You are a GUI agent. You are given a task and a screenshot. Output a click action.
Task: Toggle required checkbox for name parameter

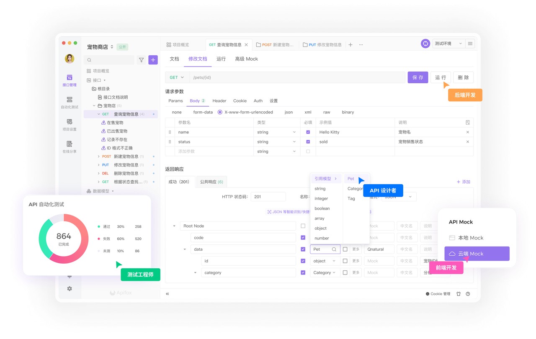click(x=308, y=132)
